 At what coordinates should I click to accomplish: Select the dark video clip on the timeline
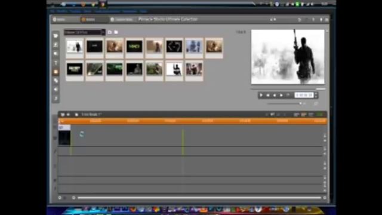(64, 138)
